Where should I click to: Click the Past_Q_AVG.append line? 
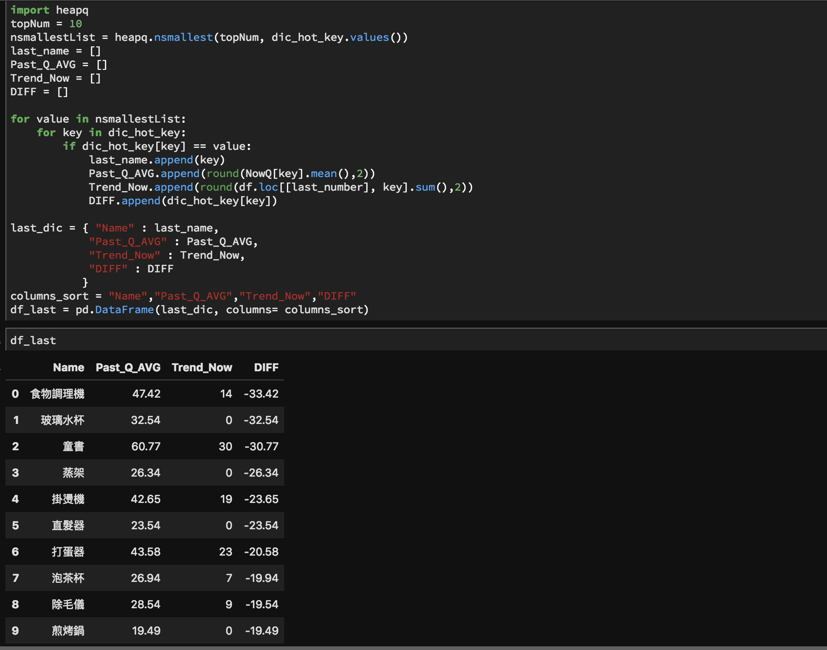[x=232, y=173]
